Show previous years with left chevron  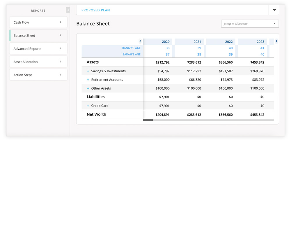point(140,41)
